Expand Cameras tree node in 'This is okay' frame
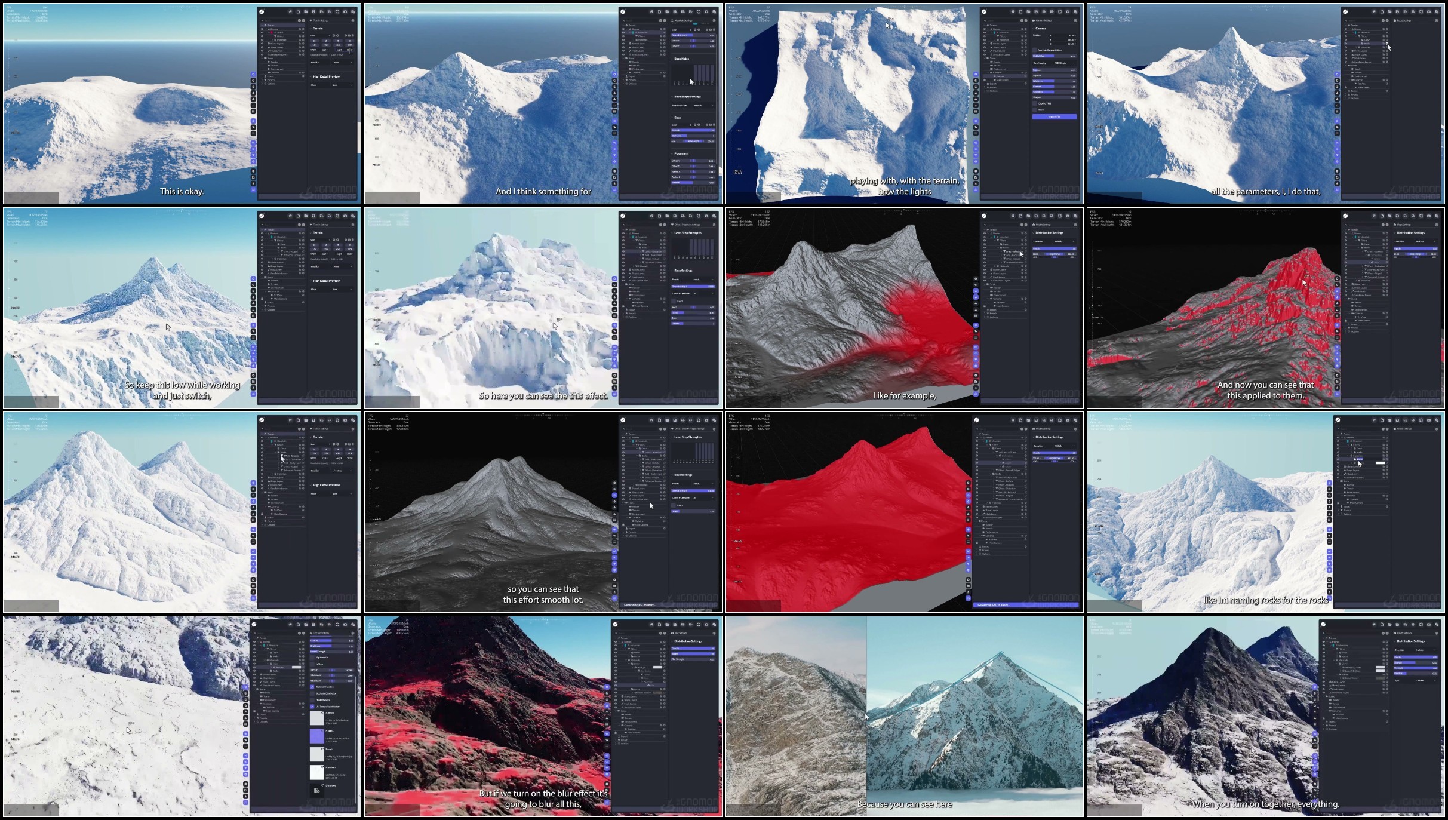Viewport: 1448px width, 820px height. 266,73
